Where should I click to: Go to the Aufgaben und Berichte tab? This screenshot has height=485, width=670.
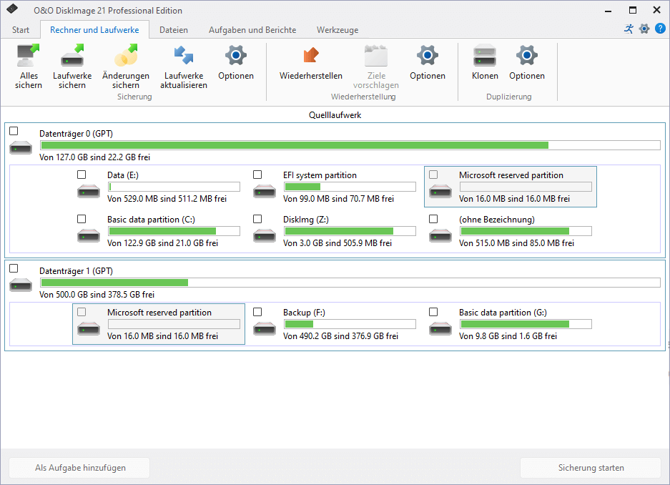[252, 30]
